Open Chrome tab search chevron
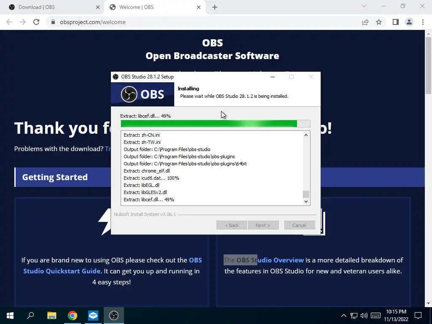This screenshot has width=432, height=324. pyautogui.click(x=364, y=6)
